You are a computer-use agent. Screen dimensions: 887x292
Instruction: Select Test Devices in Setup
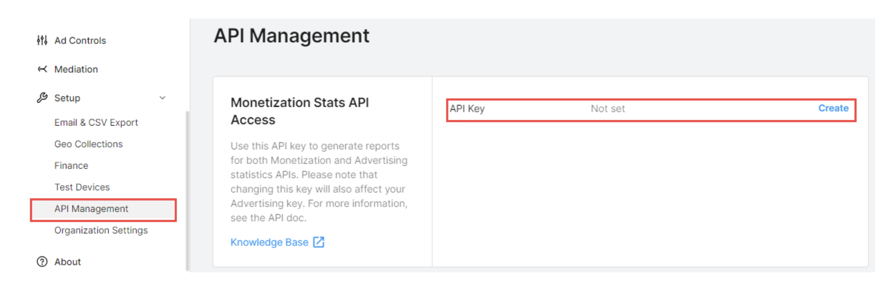[x=82, y=187]
